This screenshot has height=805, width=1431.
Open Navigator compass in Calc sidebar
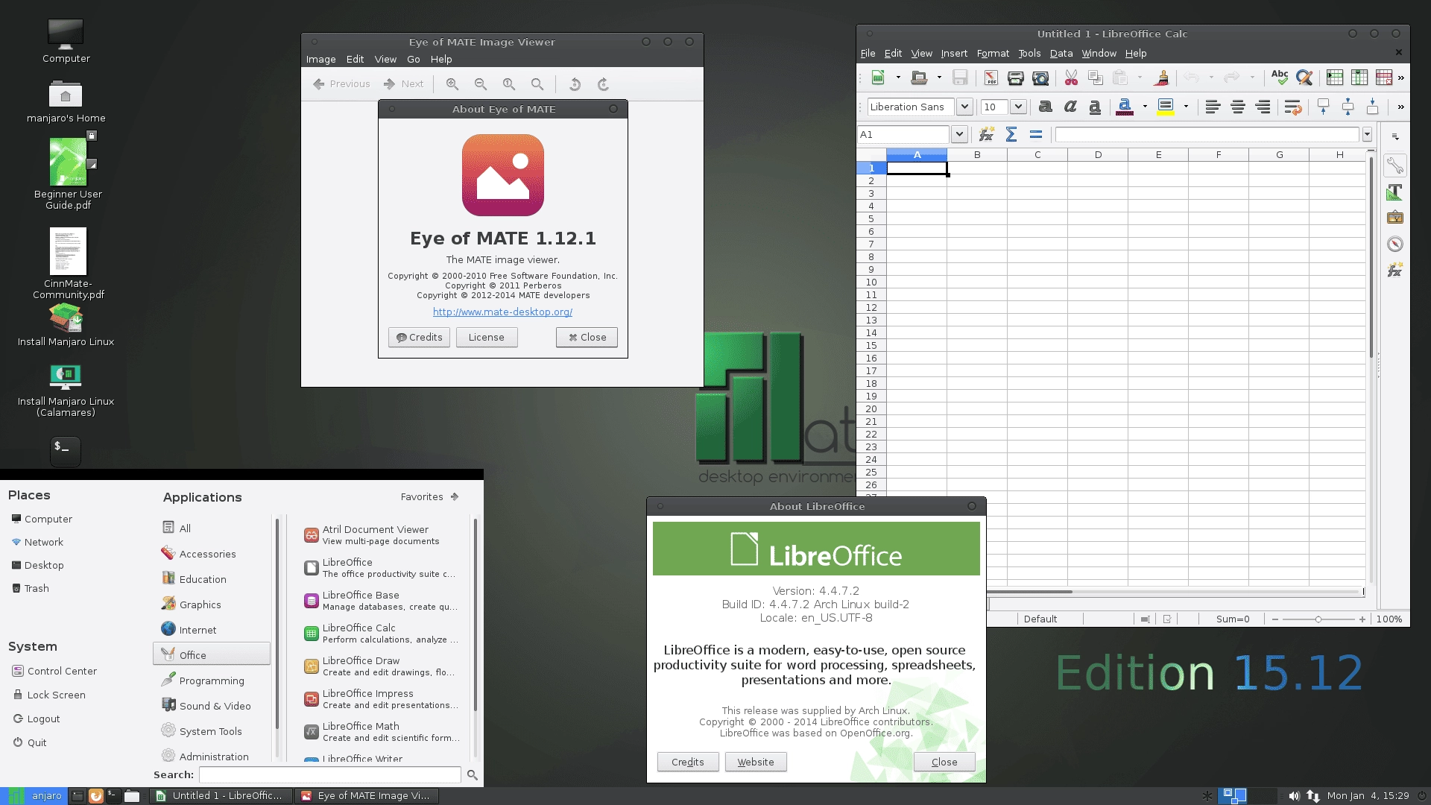click(1395, 244)
